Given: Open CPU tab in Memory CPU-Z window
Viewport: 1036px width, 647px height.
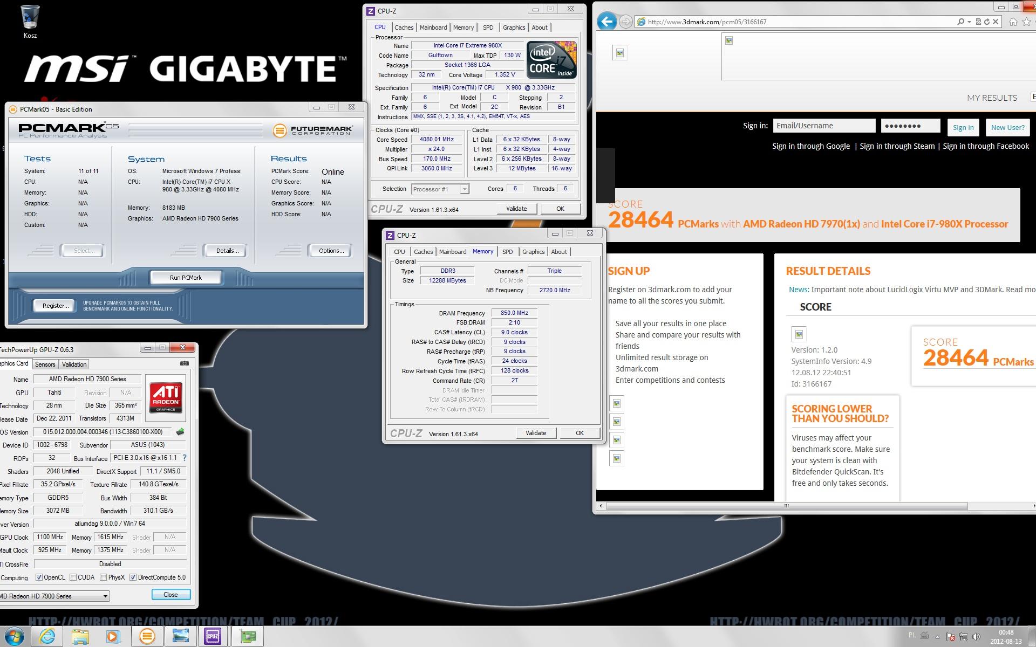Looking at the screenshot, I should click(x=399, y=252).
